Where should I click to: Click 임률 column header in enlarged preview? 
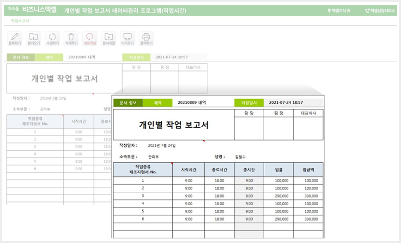279,170
